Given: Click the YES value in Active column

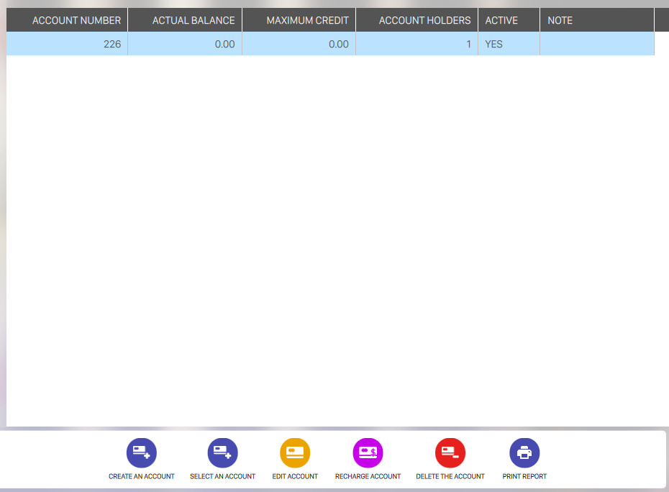Looking at the screenshot, I should 493,44.
